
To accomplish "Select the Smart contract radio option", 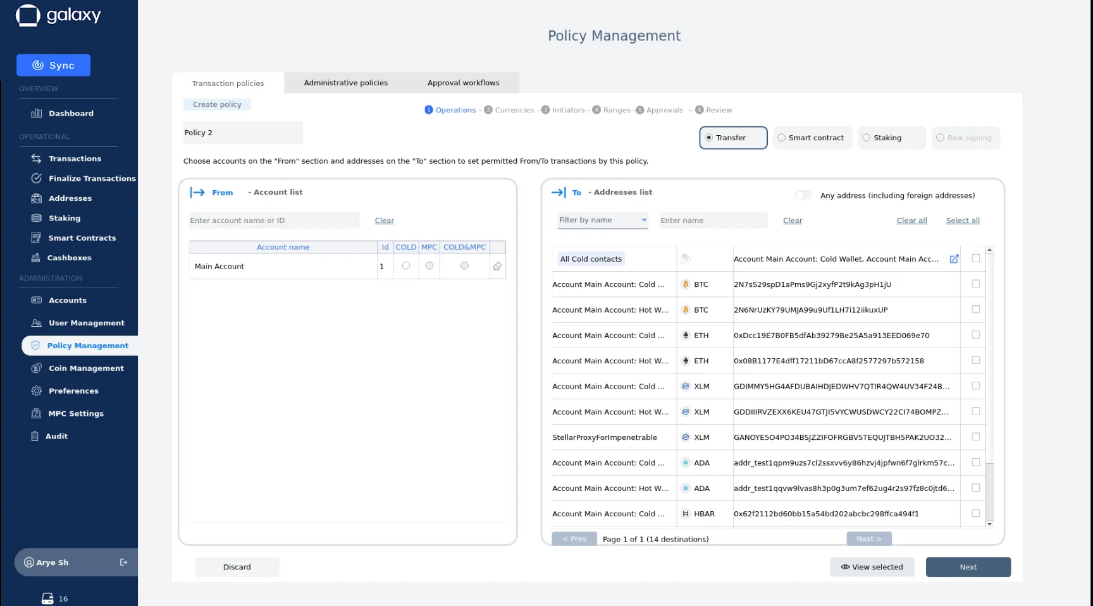I will 782,138.
